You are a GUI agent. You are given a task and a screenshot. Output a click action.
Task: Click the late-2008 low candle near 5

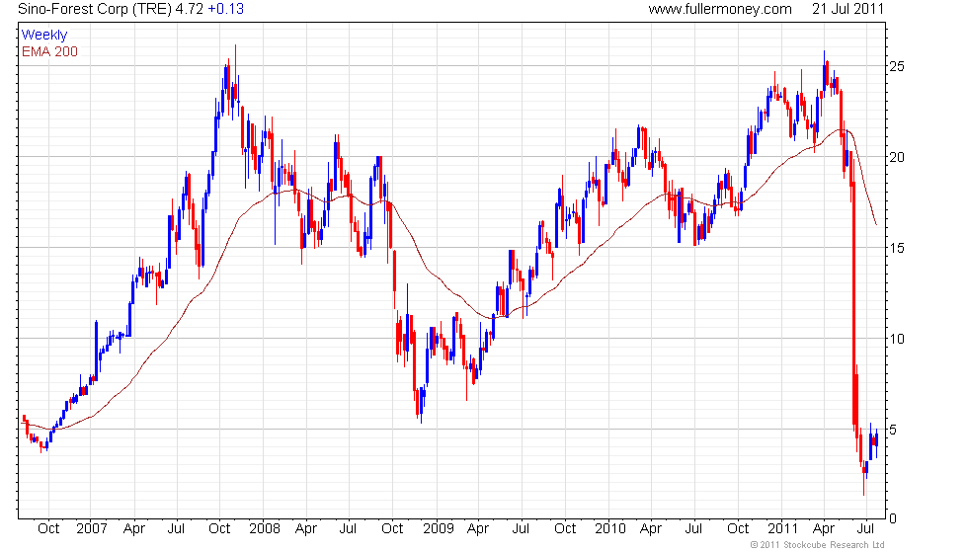(x=421, y=404)
